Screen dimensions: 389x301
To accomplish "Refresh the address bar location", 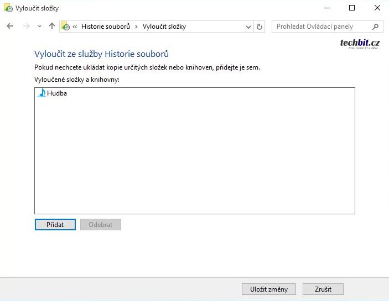I will point(260,27).
